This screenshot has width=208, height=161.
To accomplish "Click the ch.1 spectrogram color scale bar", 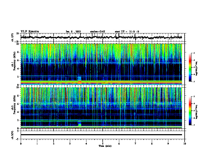I will (x=190, y=67).
